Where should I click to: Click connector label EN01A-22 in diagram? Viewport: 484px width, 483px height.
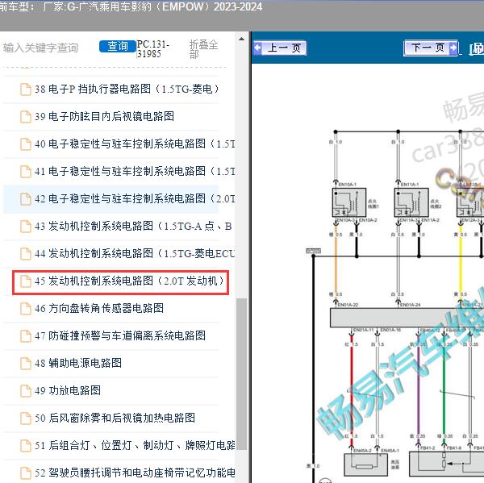[x=348, y=305]
